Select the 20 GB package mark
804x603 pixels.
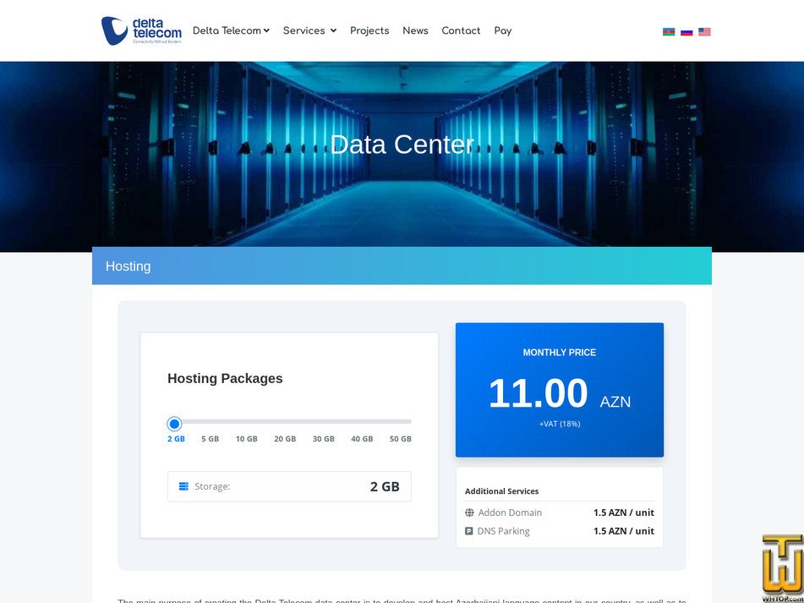(x=285, y=439)
